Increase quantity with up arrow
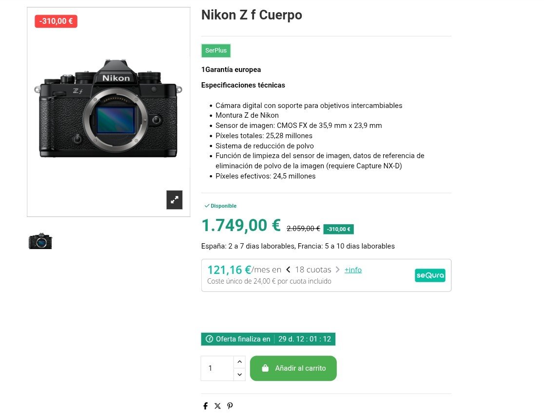The width and height of the screenshot is (544, 413). (x=239, y=362)
